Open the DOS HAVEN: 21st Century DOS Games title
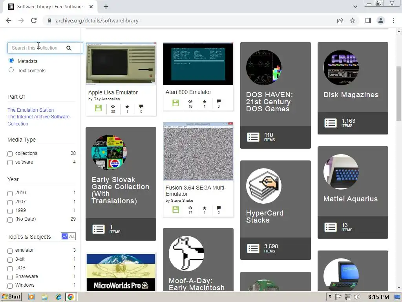The image size is (402, 302). (269, 102)
